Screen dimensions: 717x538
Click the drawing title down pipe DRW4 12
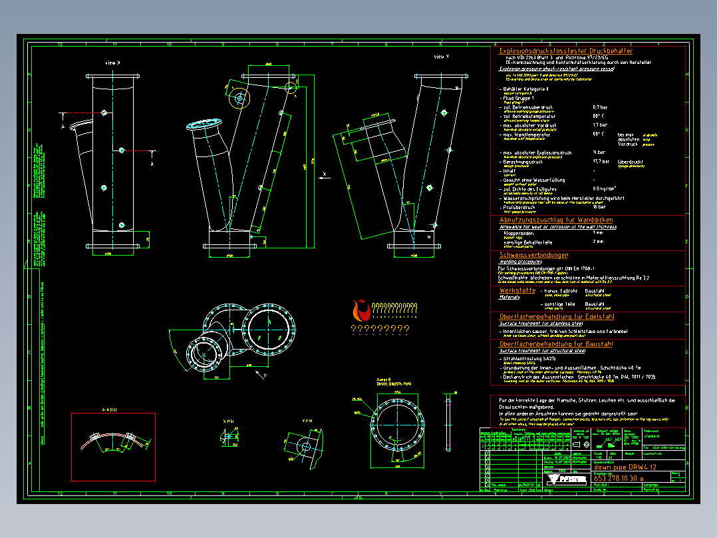tap(625, 467)
